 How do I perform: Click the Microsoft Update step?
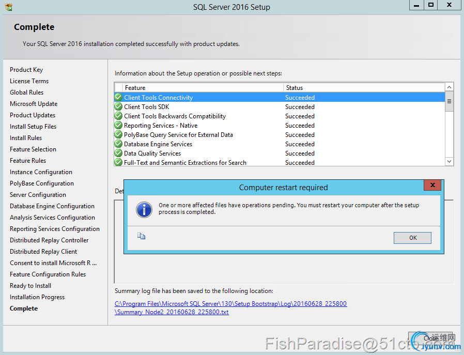(34, 103)
